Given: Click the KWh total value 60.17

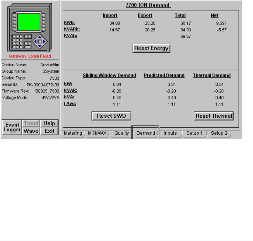Looking at the screenshot, I should [x=185, y=23].
